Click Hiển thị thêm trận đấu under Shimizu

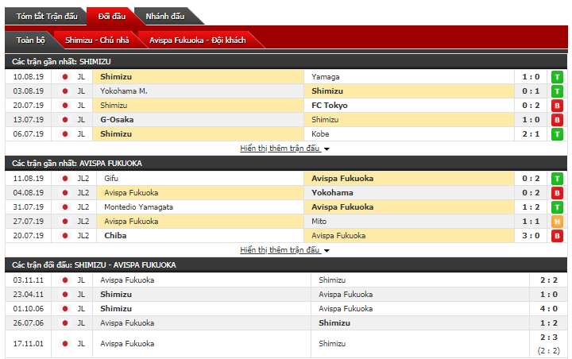pyautogui.click(x=280, y=148)
